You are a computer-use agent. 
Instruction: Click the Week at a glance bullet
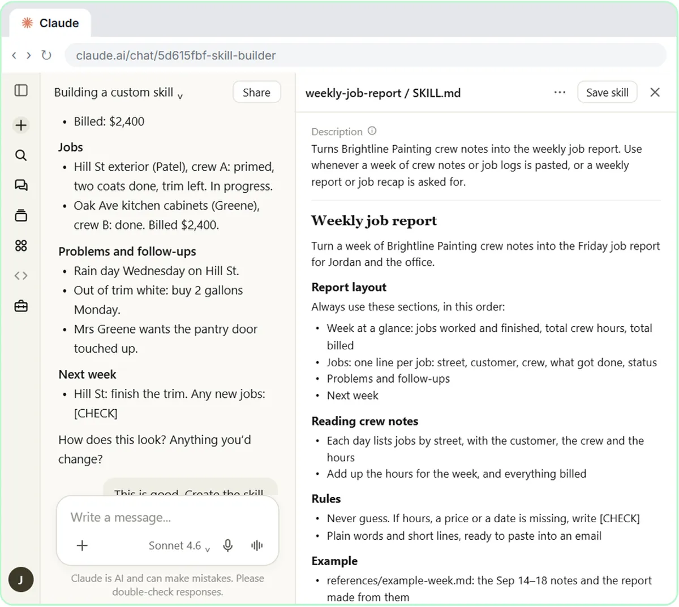click(489, 337)
